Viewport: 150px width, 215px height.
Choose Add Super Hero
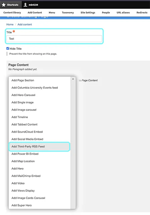(40, 205)
